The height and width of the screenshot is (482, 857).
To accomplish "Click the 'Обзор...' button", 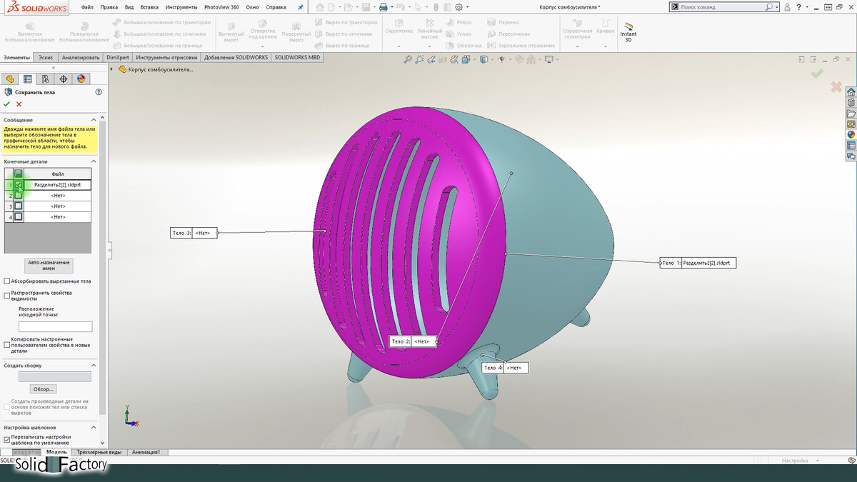I will 43,389.
